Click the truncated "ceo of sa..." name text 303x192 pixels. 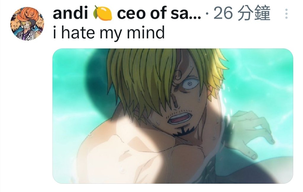coord(159,13)
